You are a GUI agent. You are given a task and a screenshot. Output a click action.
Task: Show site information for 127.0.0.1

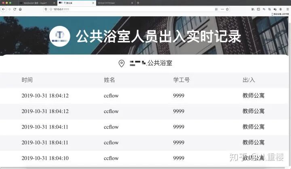pyautogui.click(x=51, y=9)
